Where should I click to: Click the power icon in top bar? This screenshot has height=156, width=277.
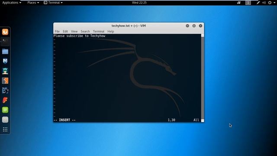tap(270, 3)
